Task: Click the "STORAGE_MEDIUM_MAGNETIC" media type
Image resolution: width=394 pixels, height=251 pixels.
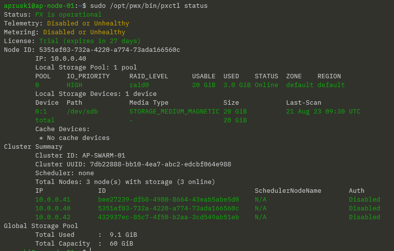Action: 174,112
